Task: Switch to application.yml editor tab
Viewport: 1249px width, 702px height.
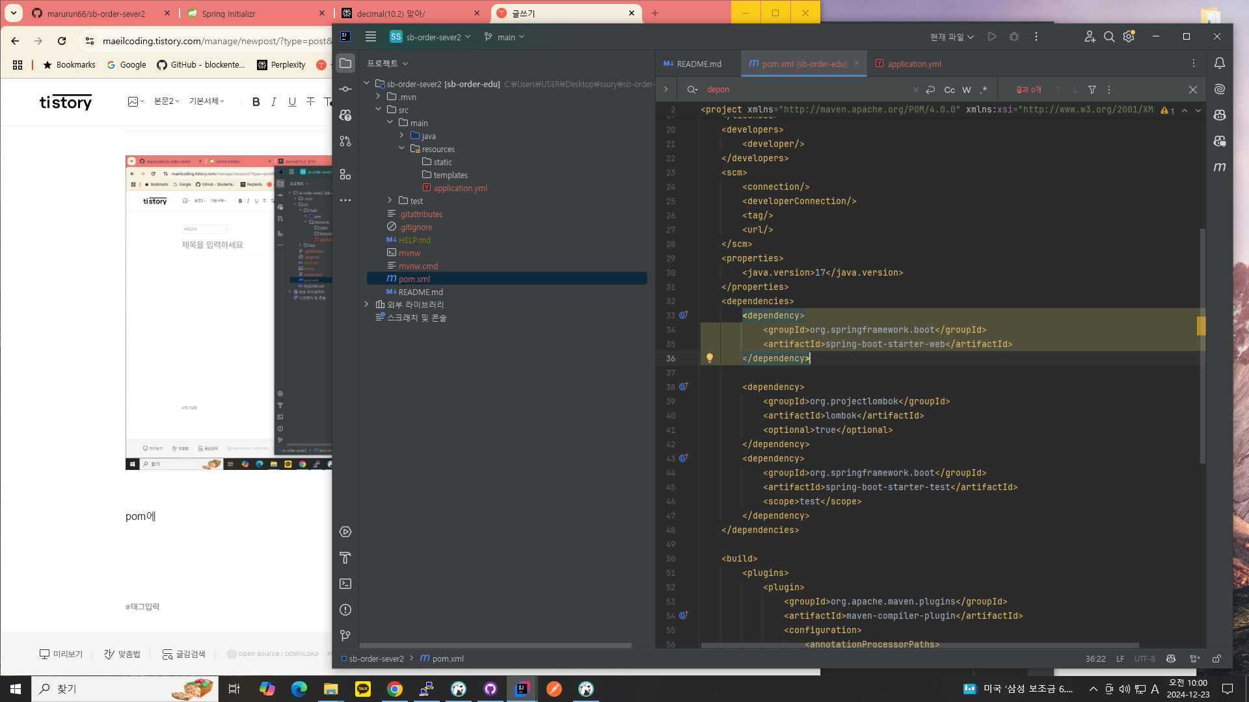Action: 913,64
